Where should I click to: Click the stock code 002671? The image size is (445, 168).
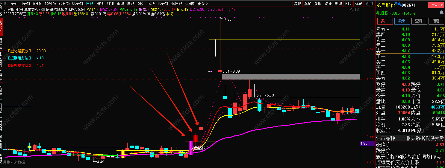[409, 5]
